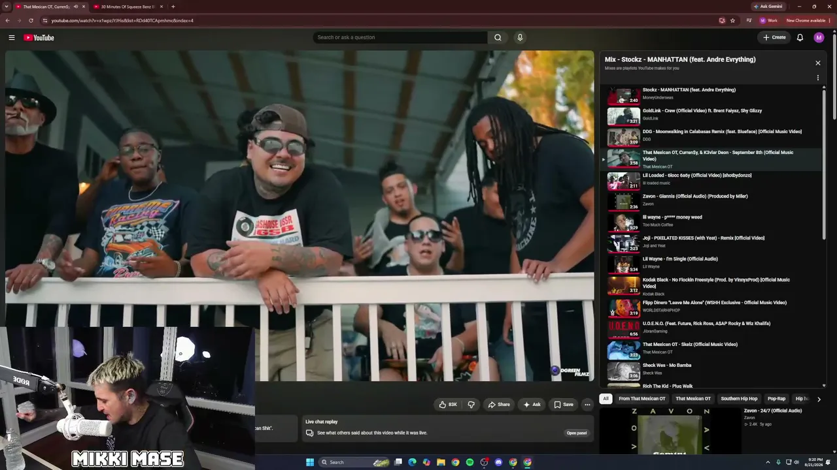The image size is (837, 470).
Task: Save the video to a playlist
Action: click(564, 405)
